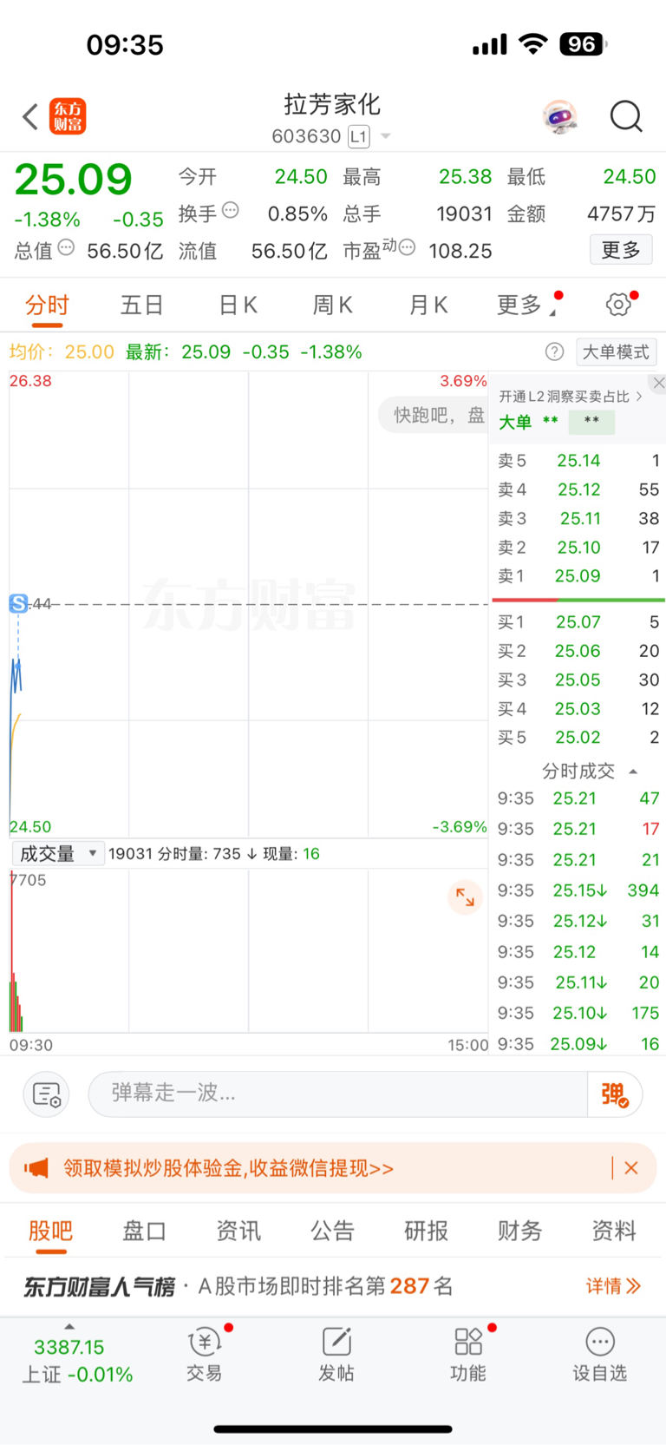Tap the 更多 quote details button

(x=621, y=250)
